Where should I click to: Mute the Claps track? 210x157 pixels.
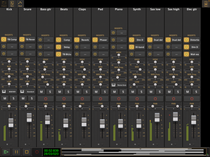tap(78, 92)
